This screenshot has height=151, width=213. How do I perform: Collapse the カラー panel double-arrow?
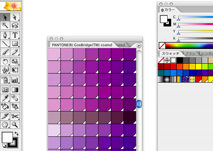coord(162,10)
